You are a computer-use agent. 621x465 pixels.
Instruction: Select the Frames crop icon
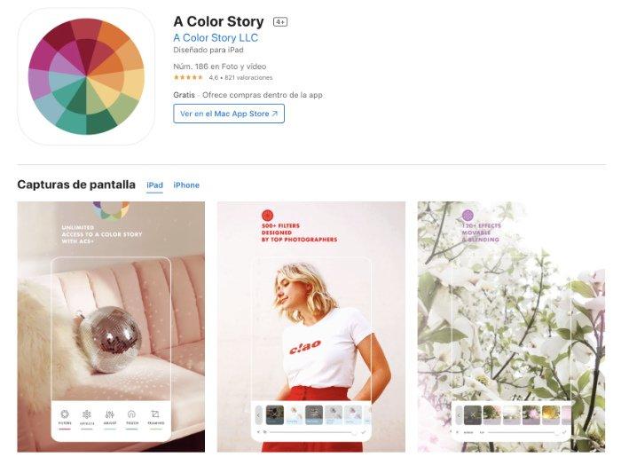coord(155,414)
